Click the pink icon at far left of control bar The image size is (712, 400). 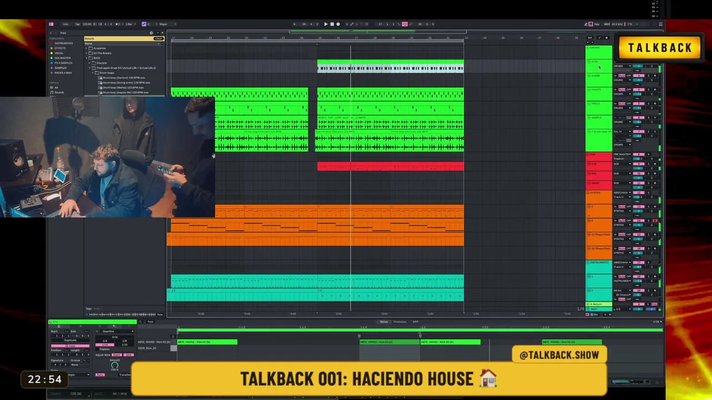pyautogui.click(x=51, y=24)
